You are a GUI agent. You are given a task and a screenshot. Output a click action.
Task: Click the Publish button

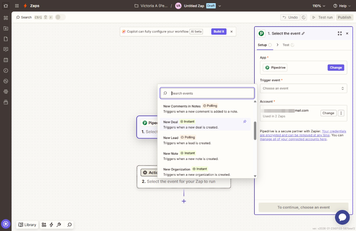pos(344,17)
